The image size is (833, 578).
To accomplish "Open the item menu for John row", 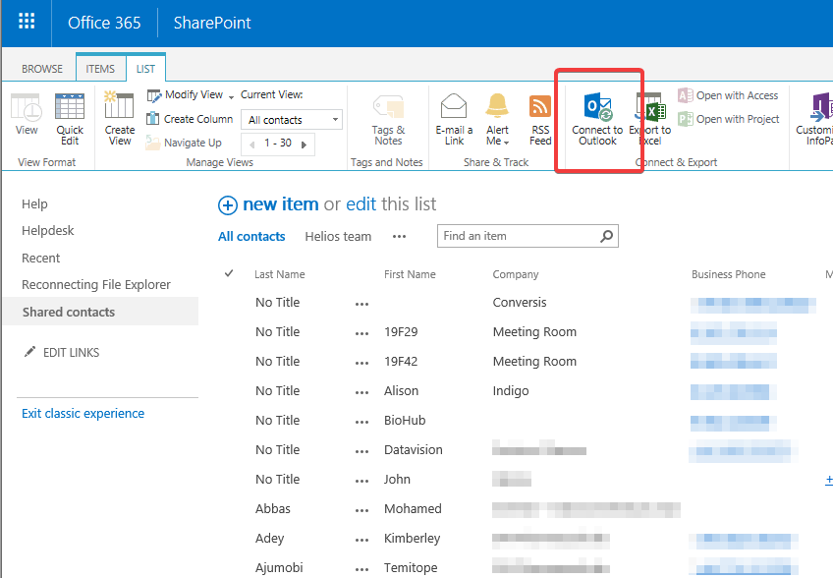I will click(x=361, y=482).
